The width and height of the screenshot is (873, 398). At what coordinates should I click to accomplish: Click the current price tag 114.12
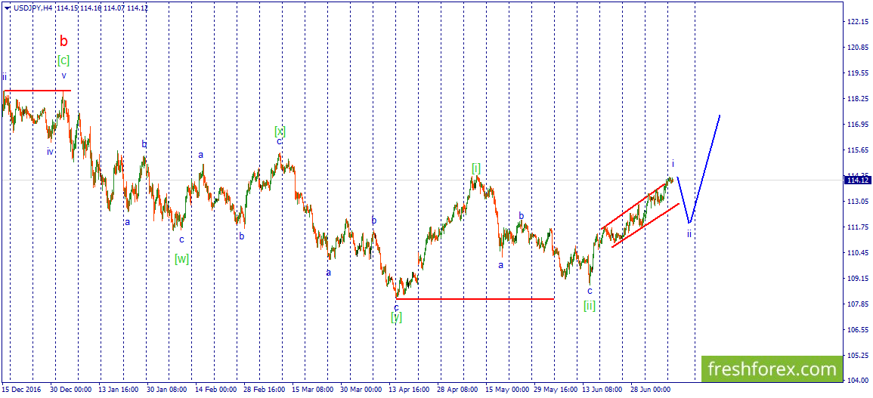coord(857,180)
